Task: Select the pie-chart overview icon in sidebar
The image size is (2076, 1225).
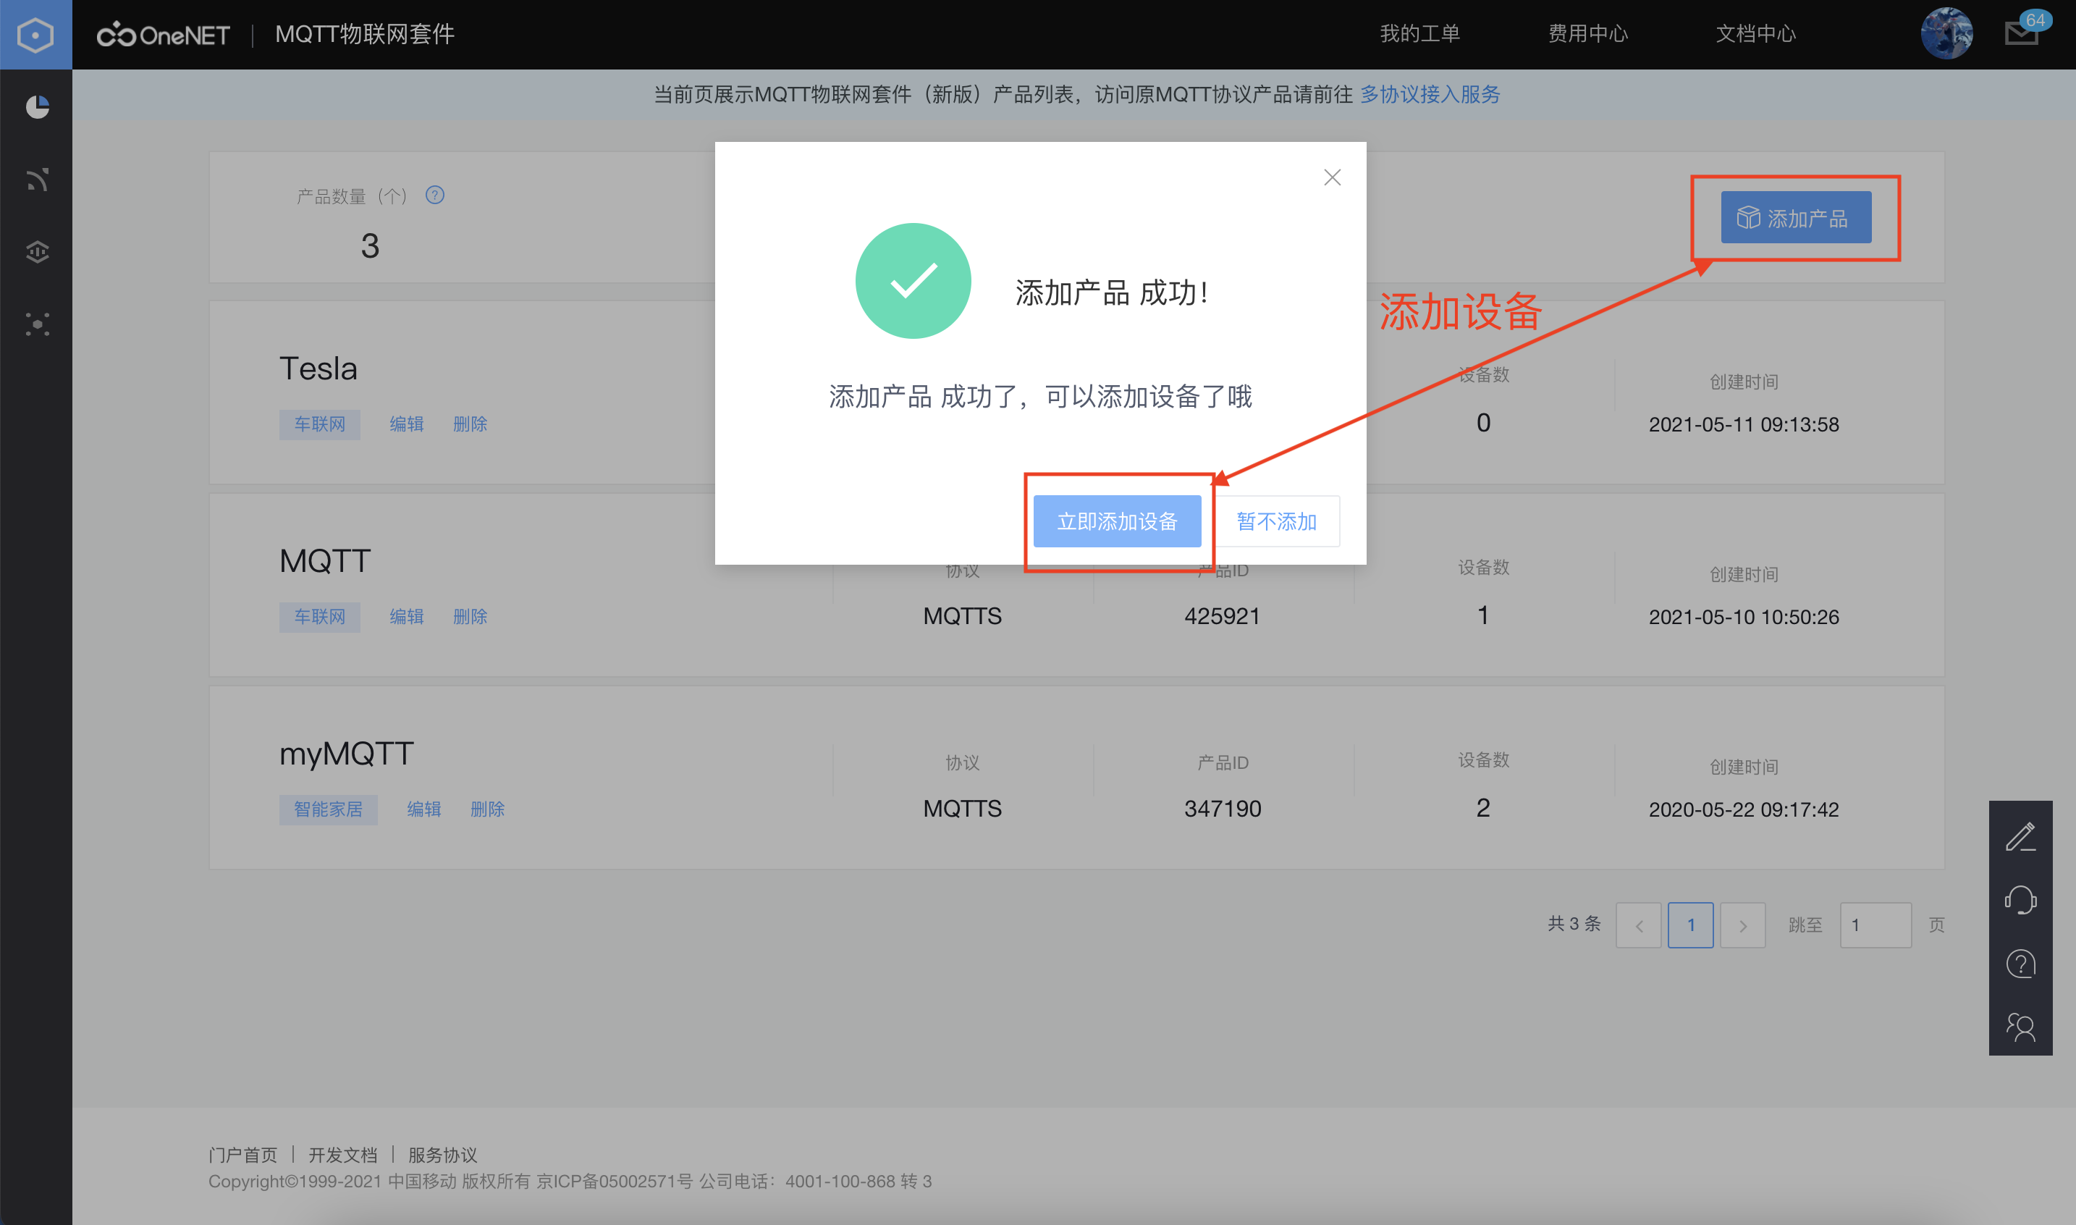Action: (x=36, y=106)
